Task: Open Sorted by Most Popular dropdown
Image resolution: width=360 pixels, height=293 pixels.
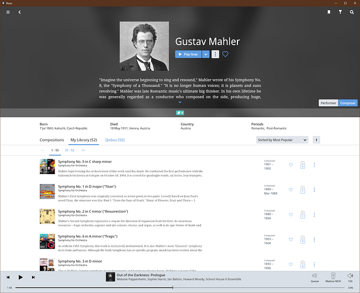Action: tap(282, 140)
